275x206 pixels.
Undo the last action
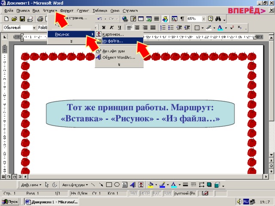(100, 19)
